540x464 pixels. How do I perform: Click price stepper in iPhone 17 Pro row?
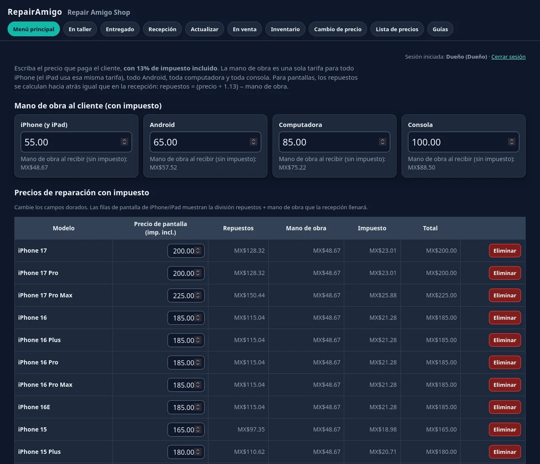pyautogui.click(x=198, y=273)
